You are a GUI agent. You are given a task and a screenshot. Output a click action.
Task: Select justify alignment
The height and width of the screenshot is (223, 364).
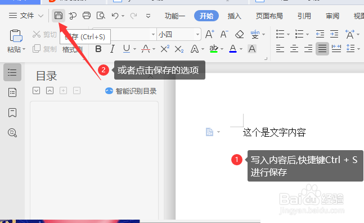pyautogui.click(x=322, y=49)
